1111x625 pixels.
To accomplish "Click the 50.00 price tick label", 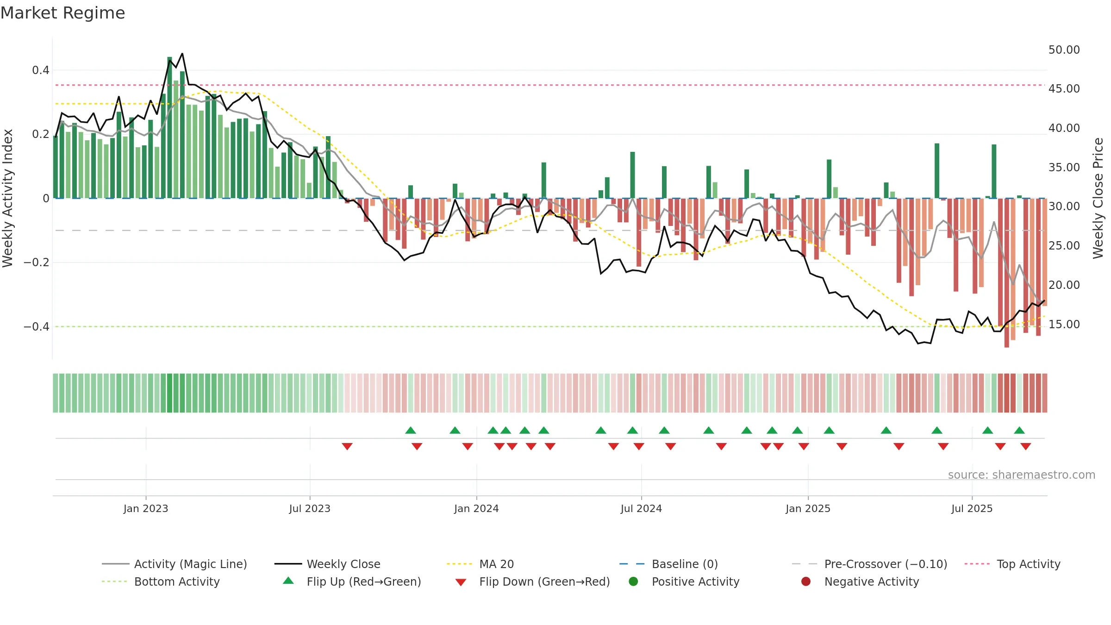I will pyautogui.click(x=1064, y=50).
